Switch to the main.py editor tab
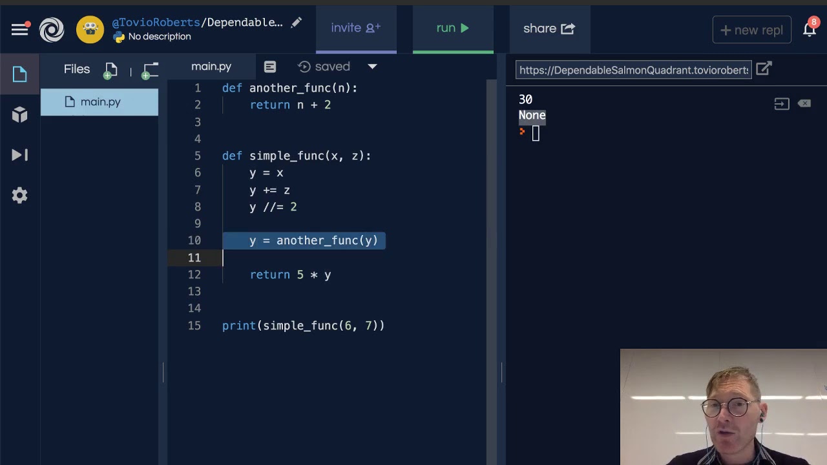Screen dimensions: 827x465 (211, 67)
